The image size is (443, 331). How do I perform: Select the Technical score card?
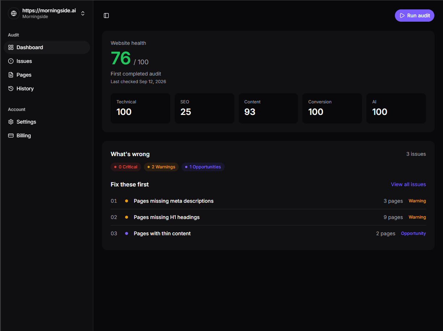coord(140,108)
